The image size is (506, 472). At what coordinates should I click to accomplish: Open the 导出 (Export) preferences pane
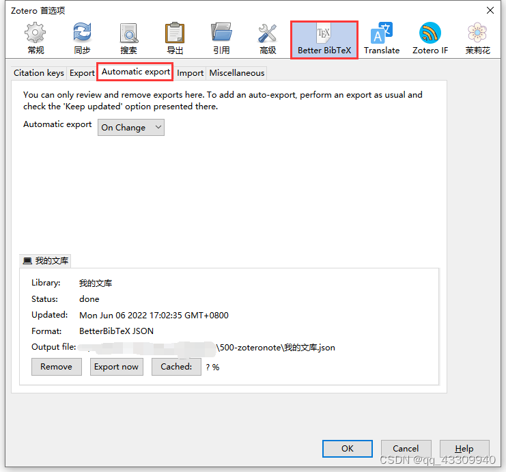pos(175,38)
